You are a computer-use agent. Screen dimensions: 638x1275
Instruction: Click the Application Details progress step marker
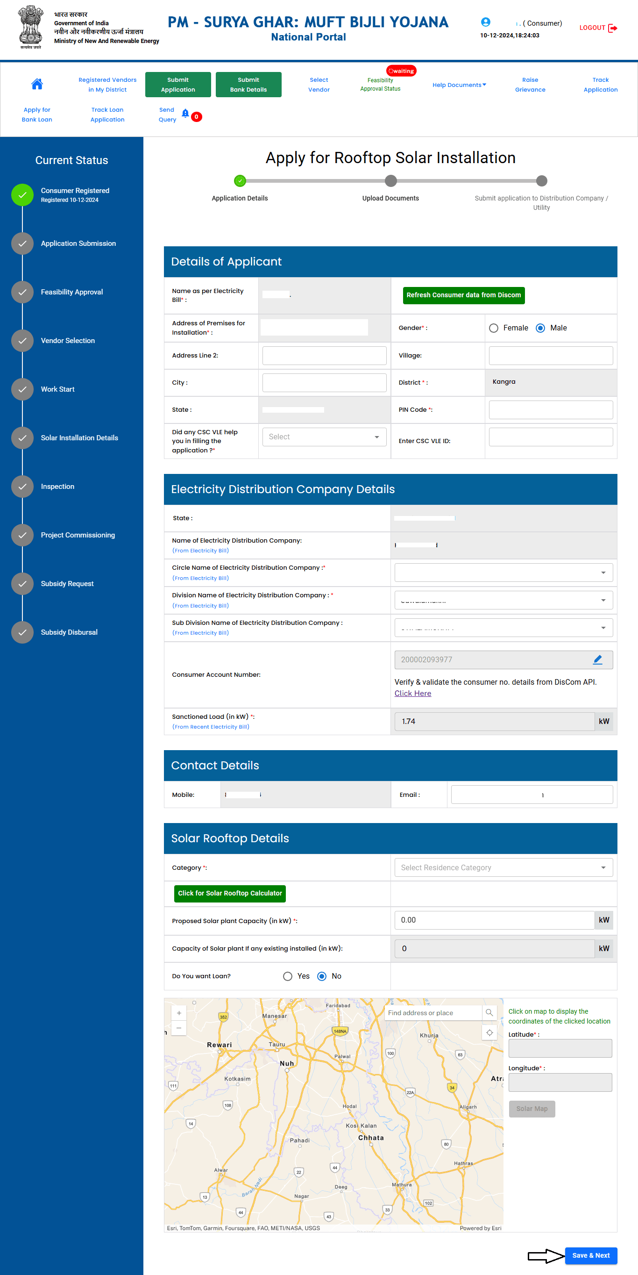240,181
